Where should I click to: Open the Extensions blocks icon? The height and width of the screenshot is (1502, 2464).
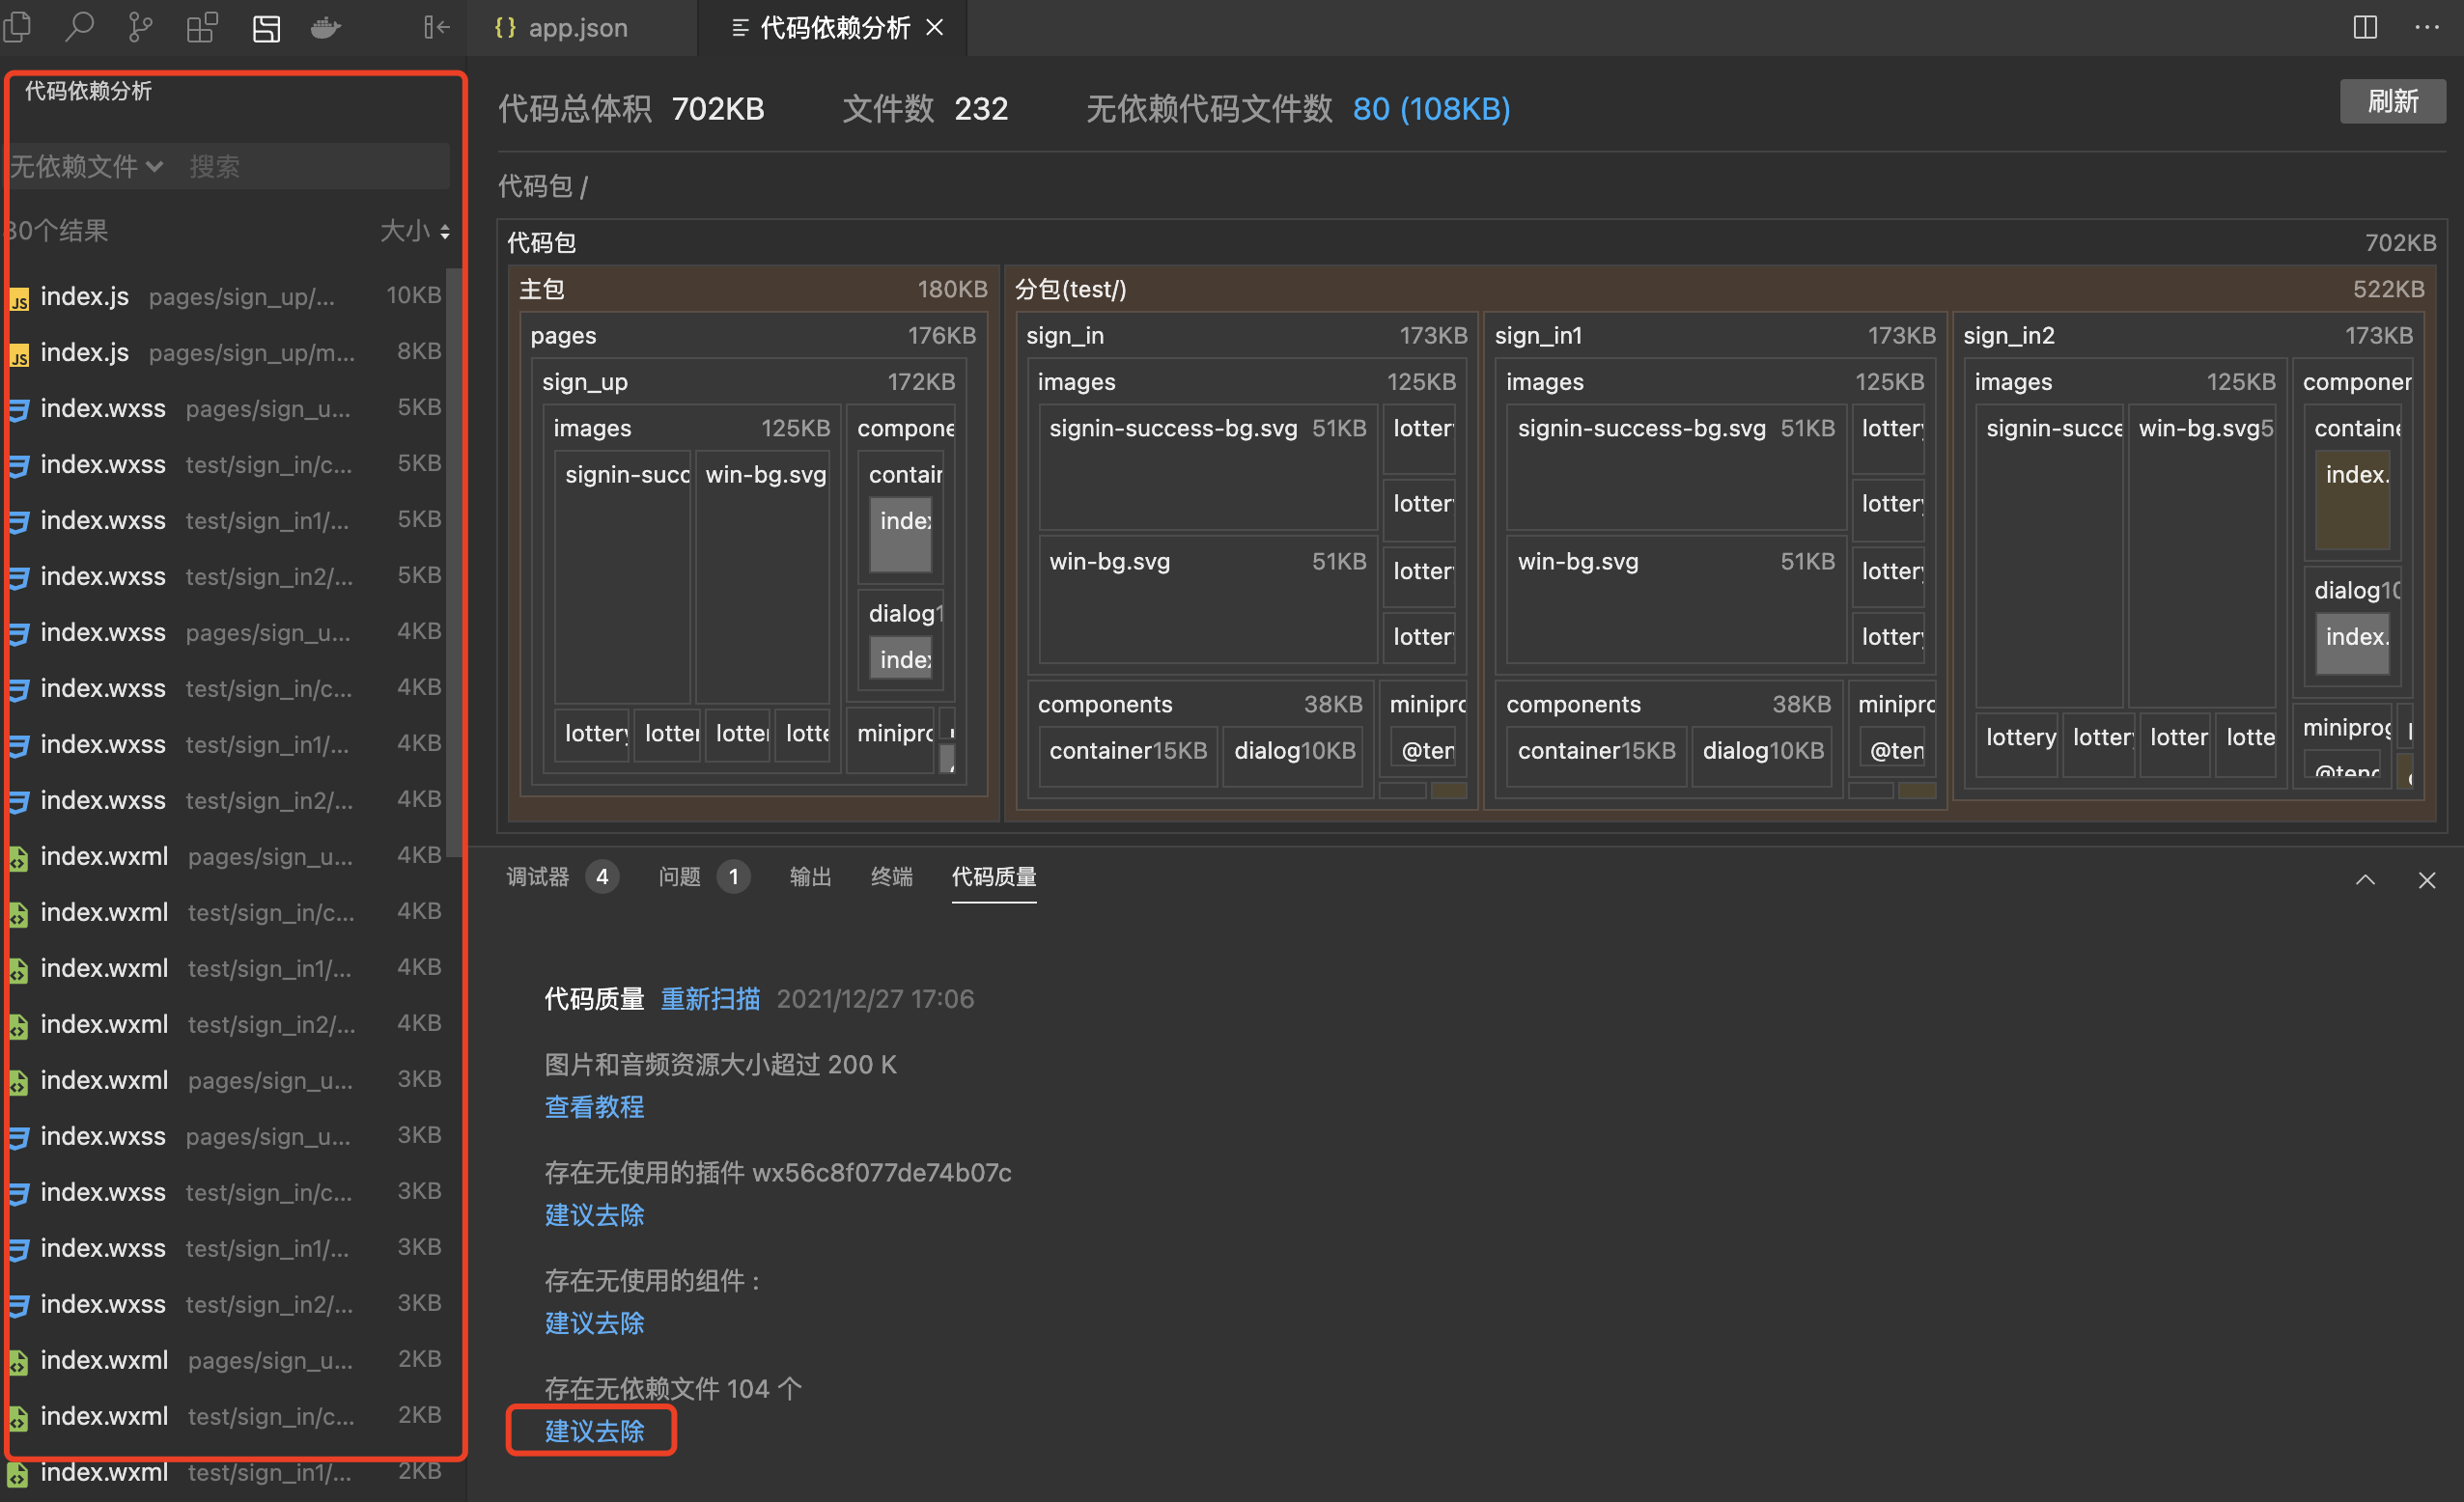[x=201, y=27]
